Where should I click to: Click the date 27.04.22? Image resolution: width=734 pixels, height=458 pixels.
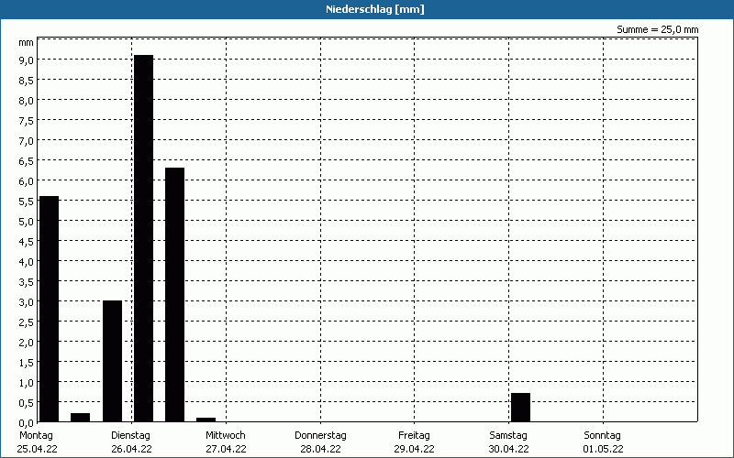click(x=226, y=449)
